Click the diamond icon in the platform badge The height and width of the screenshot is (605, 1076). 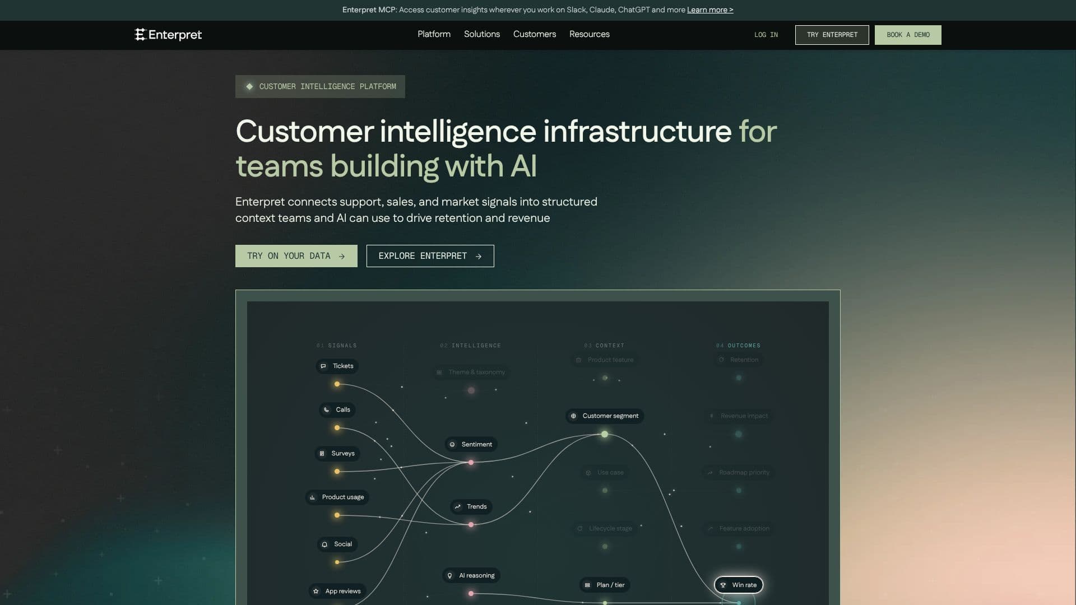click(249, 86)
